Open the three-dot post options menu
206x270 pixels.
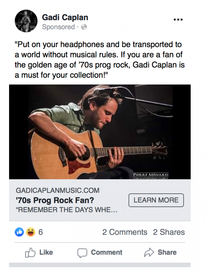[x=178, y=20]
